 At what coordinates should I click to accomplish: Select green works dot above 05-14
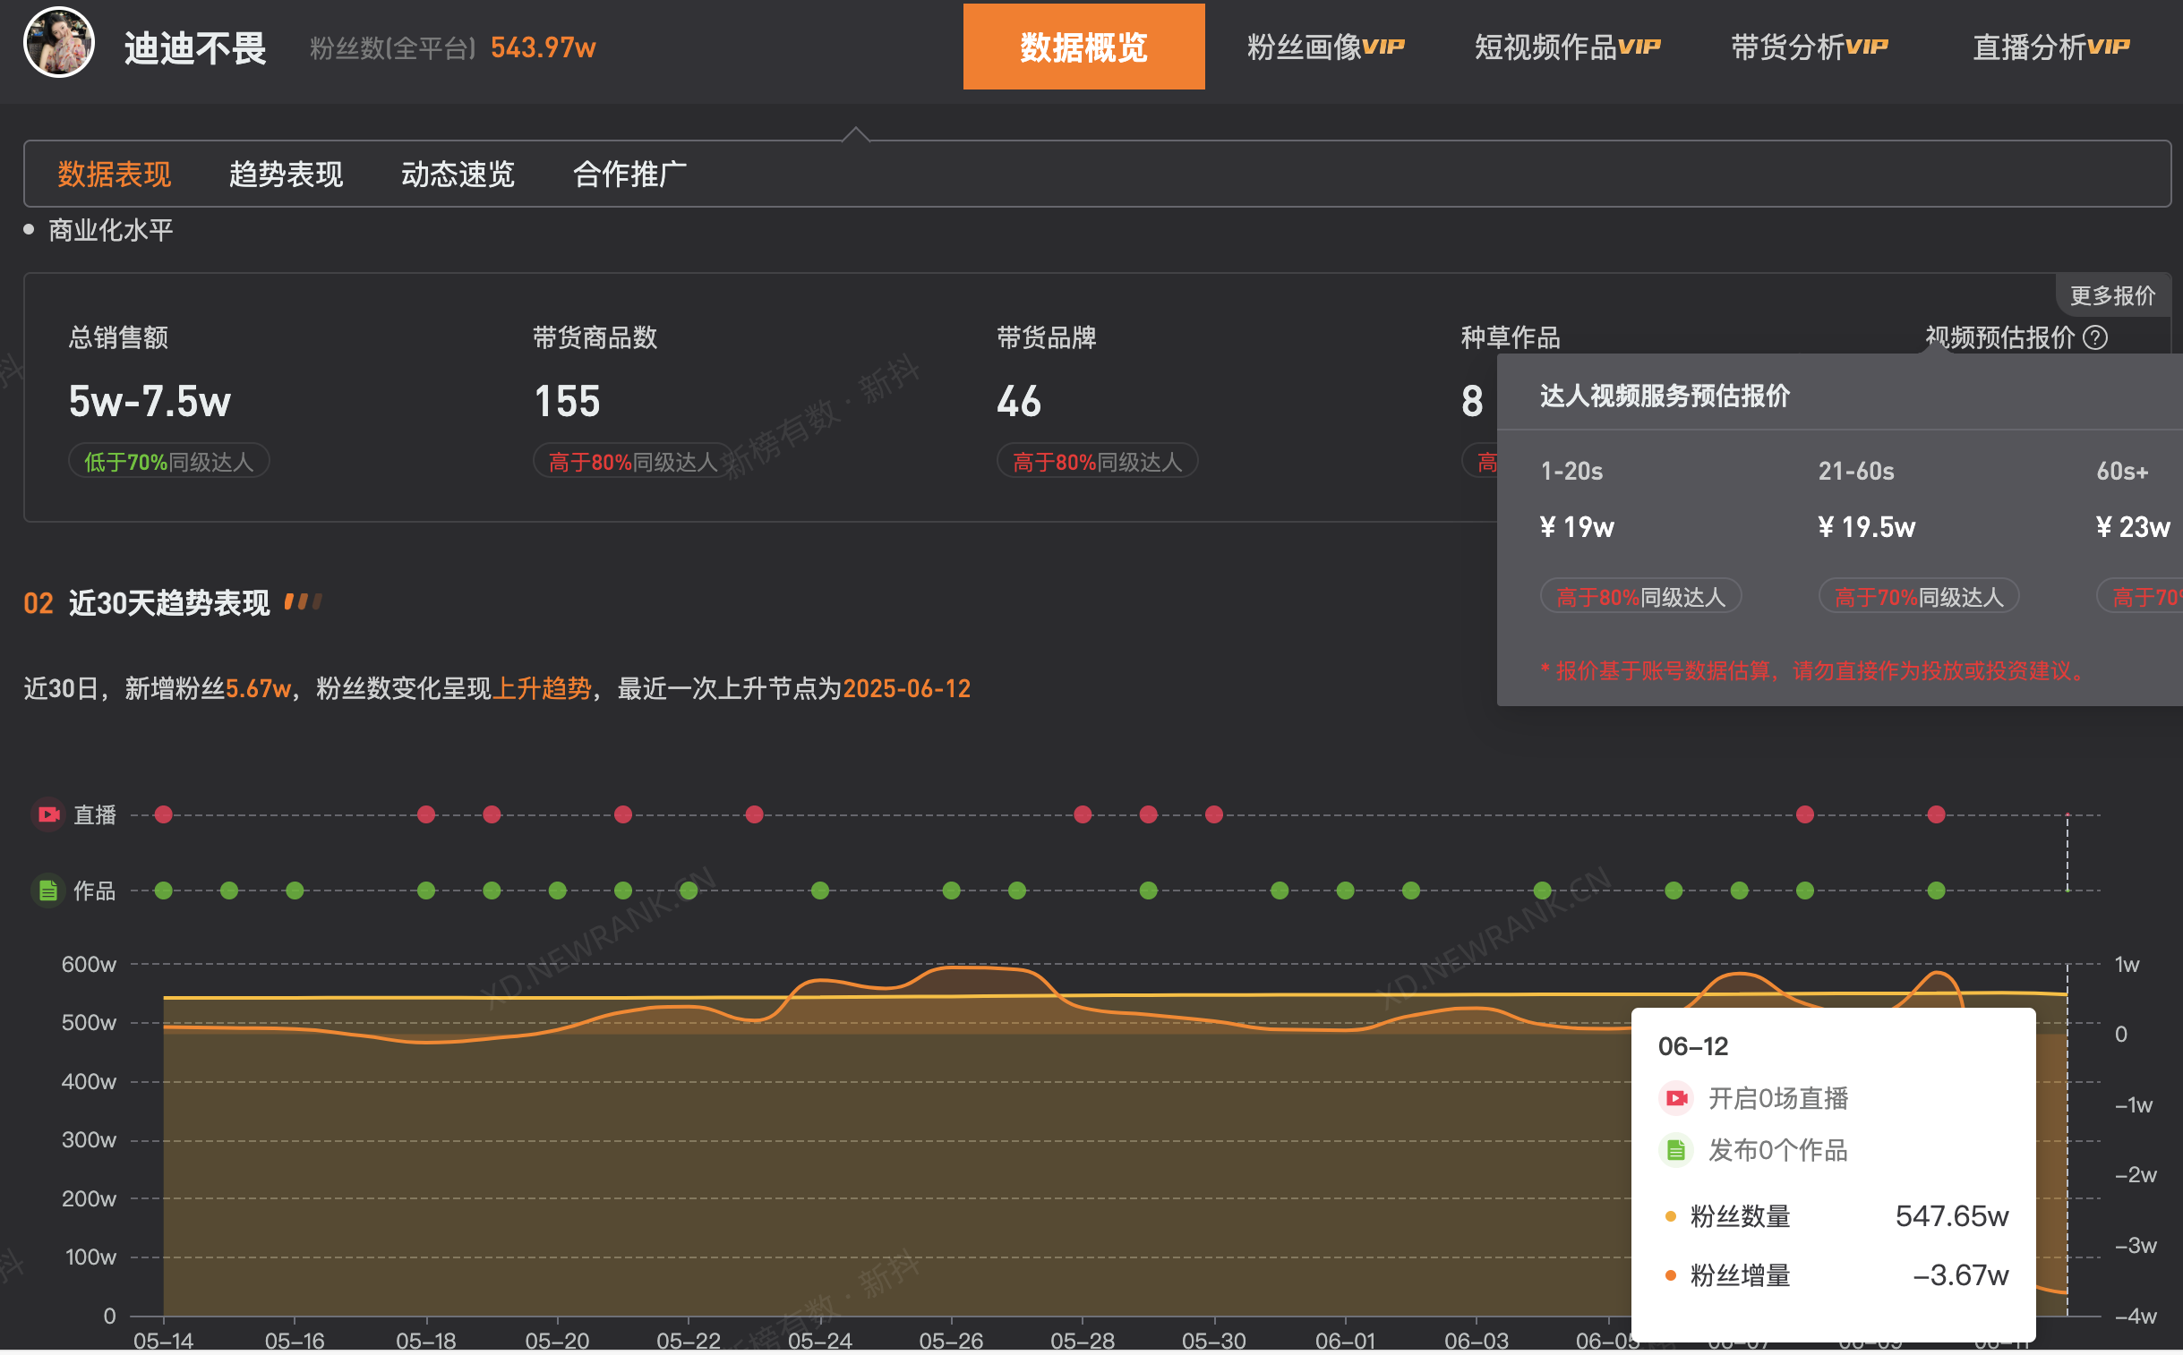click(x=163, y=891)
